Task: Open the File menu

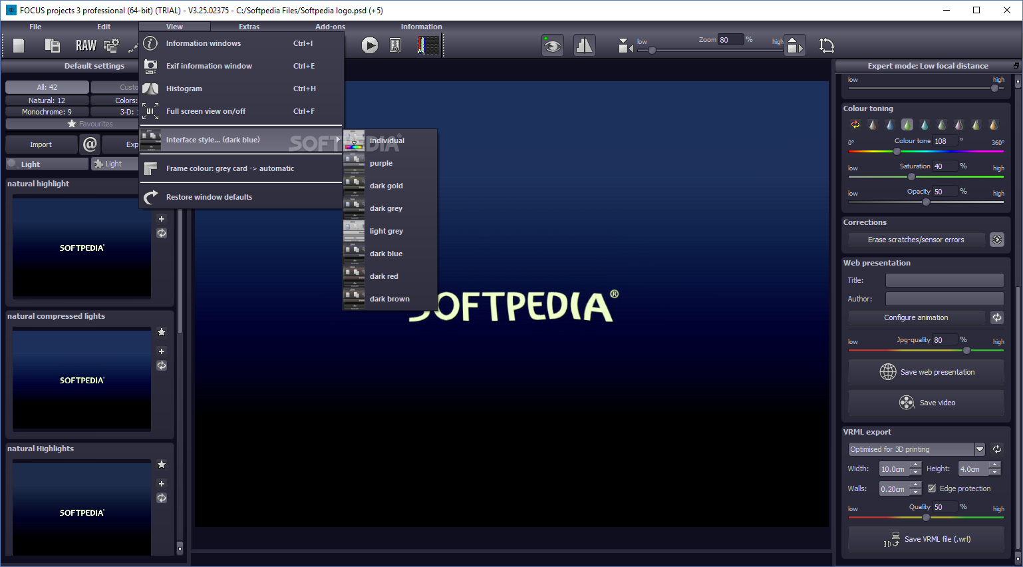Action: tap(35, 27)
